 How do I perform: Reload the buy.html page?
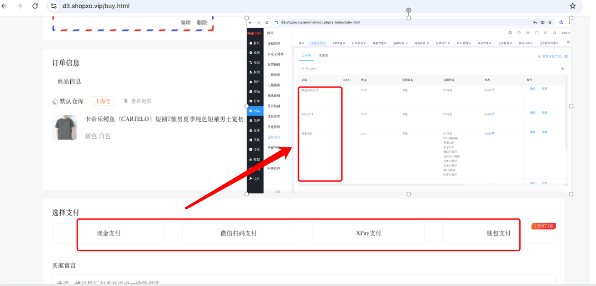point(35,6)
